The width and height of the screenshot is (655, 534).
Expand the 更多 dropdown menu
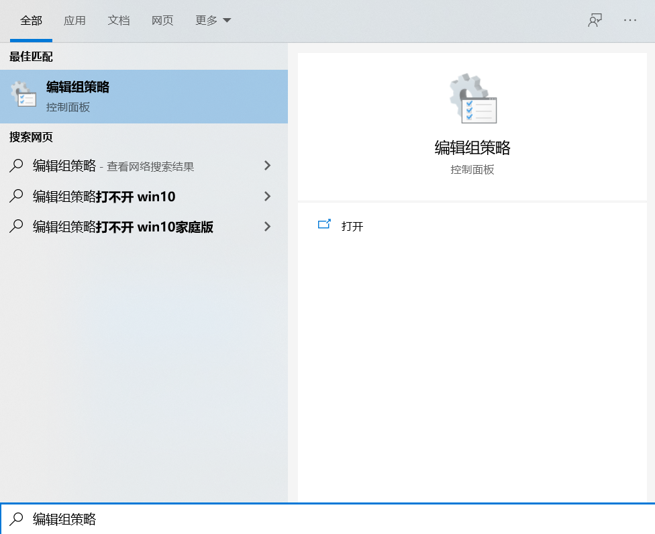click(x=213, y=21)
